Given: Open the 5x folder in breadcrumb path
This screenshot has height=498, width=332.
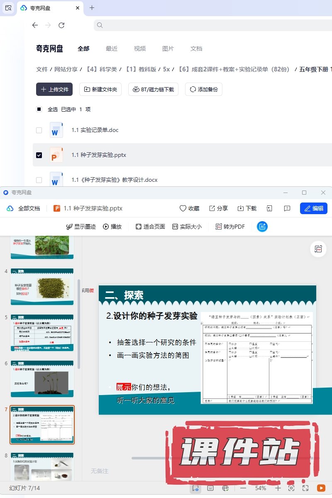Looking at the screenshot, I should 166,69.
